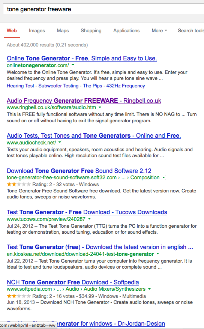Open the dropdown arrow after www.audiocheck.net
The height and width of the screenshot is (329, 204).
click(x=60, y=143)
